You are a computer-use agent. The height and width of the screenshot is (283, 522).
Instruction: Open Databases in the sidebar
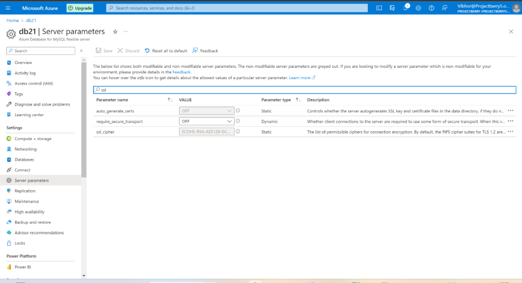click(x=24, y=160)
